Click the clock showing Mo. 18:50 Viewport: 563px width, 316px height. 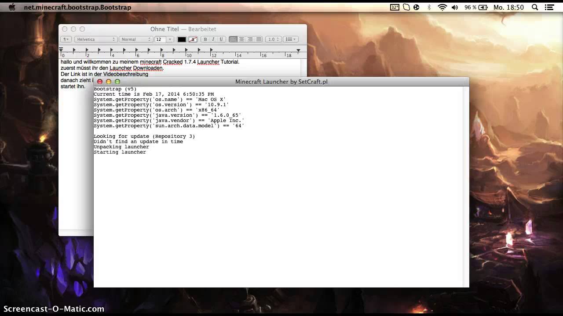coord(508,7)
